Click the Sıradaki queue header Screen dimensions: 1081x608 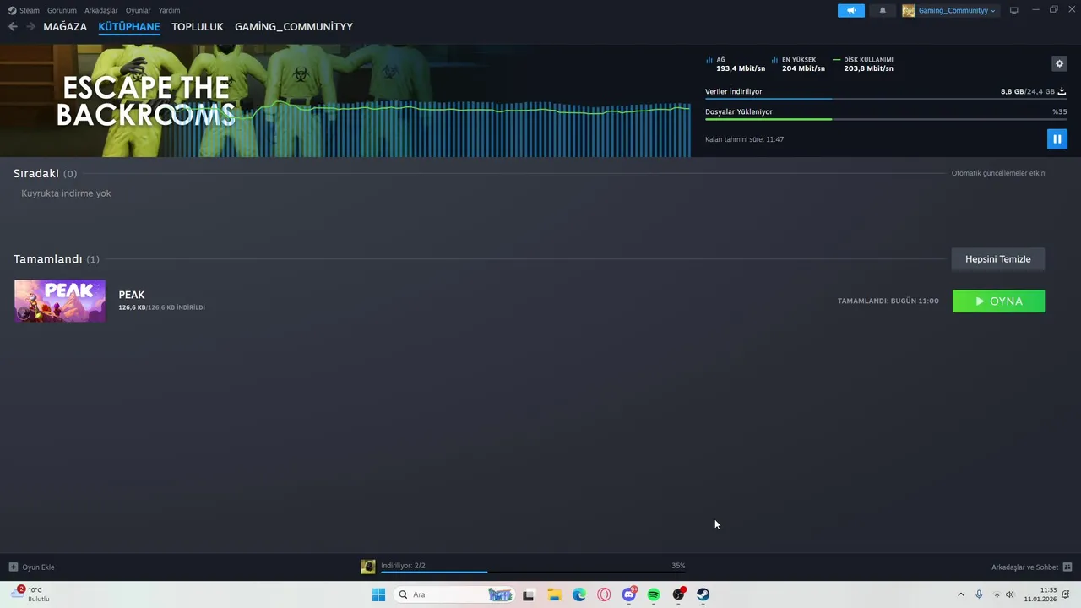[45, 173]
